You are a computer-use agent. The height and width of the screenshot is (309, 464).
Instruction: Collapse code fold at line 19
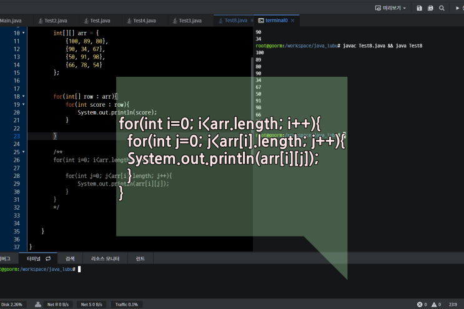[23, 104]
